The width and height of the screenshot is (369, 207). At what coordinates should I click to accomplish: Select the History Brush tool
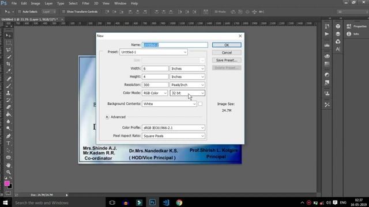pyautogui.click(x=8, y=100)
